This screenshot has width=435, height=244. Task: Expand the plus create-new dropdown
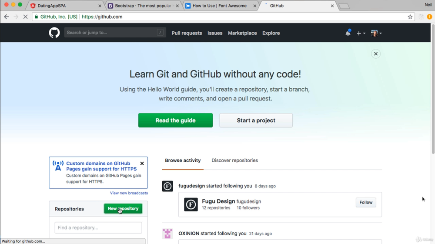click(x=361, y=33)
